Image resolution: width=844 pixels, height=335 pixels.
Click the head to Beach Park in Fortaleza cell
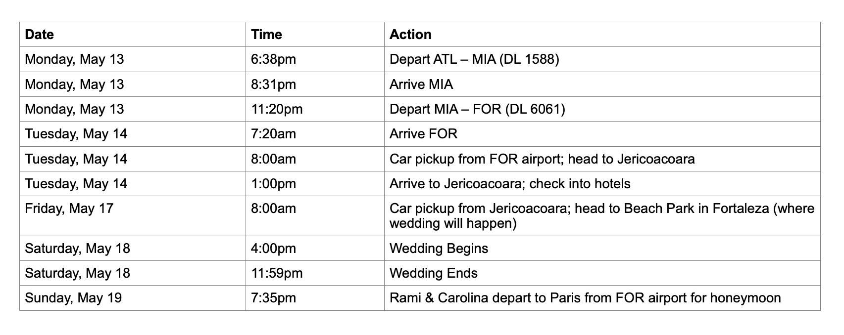(602, 215)
